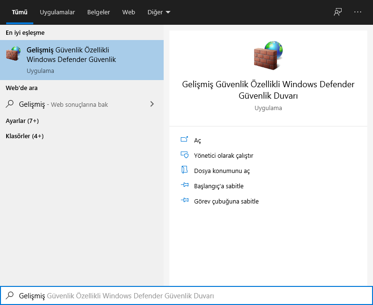Expand Klasörler (4+) section

pos(25,136)
